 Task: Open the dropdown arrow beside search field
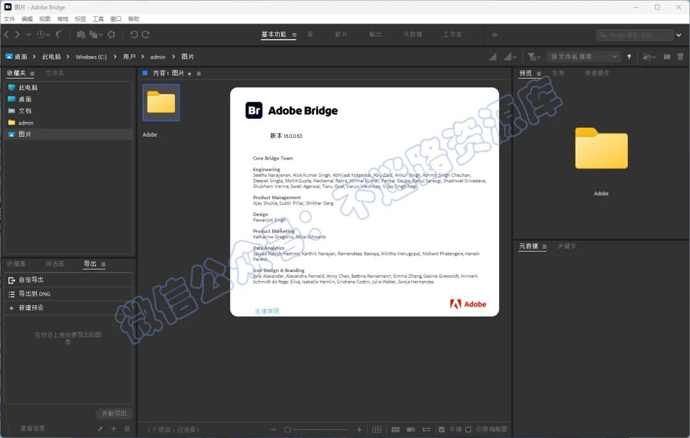pos(679,34)
